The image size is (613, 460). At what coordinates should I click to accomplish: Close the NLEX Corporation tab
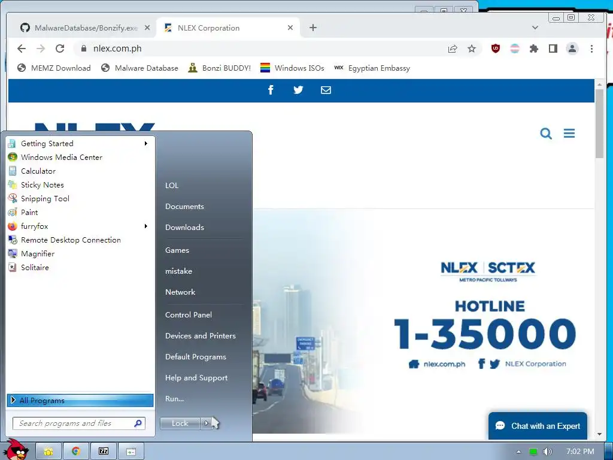click(290, 28)
